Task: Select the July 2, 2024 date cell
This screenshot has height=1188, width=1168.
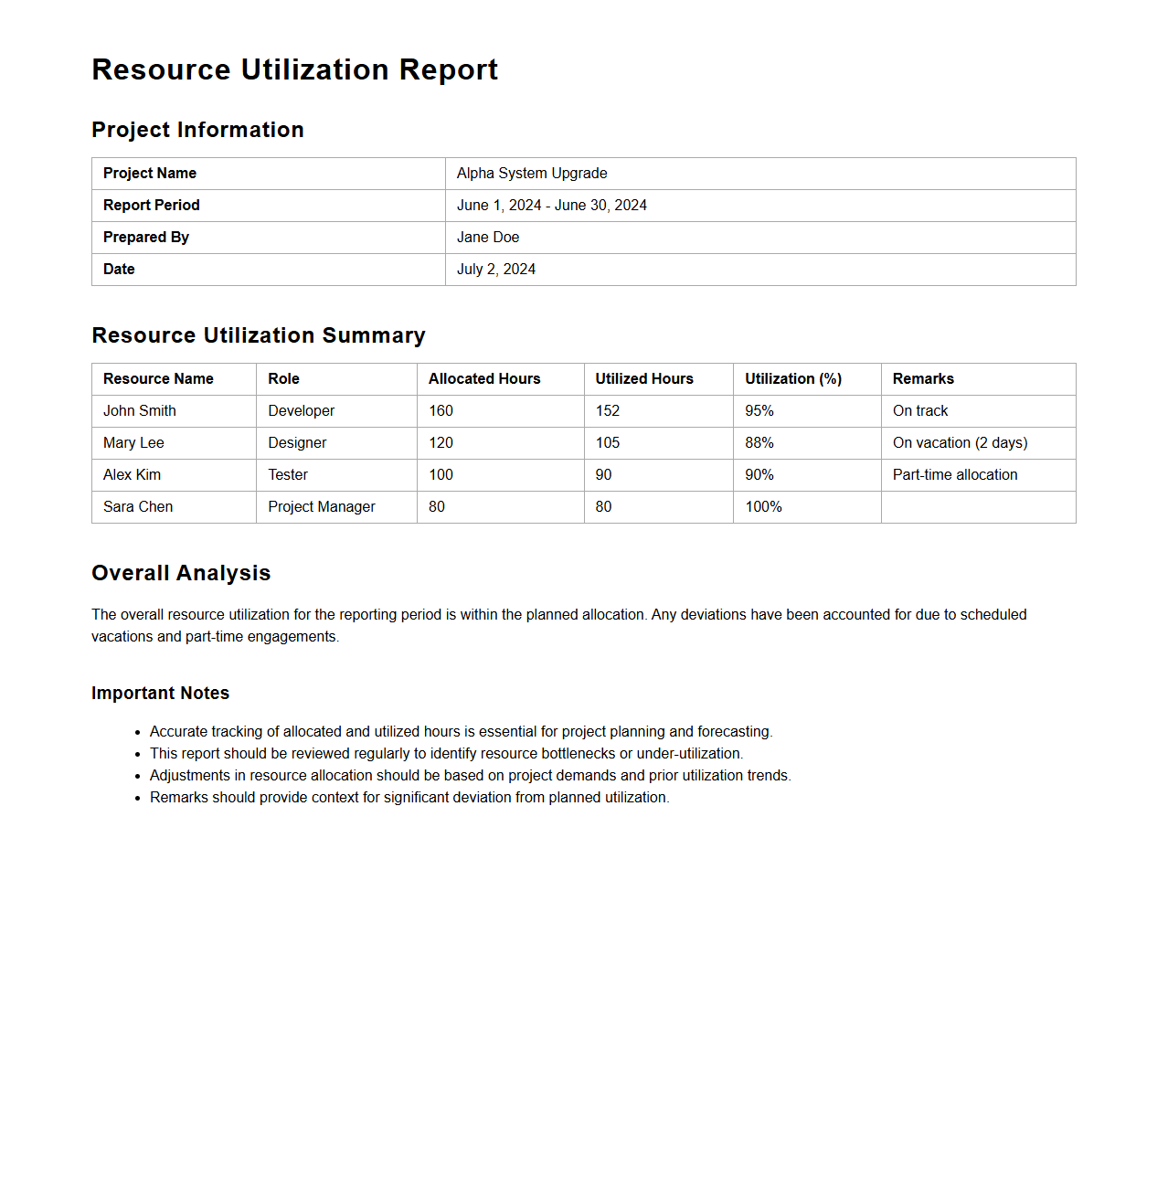Action: click(496, 270)
